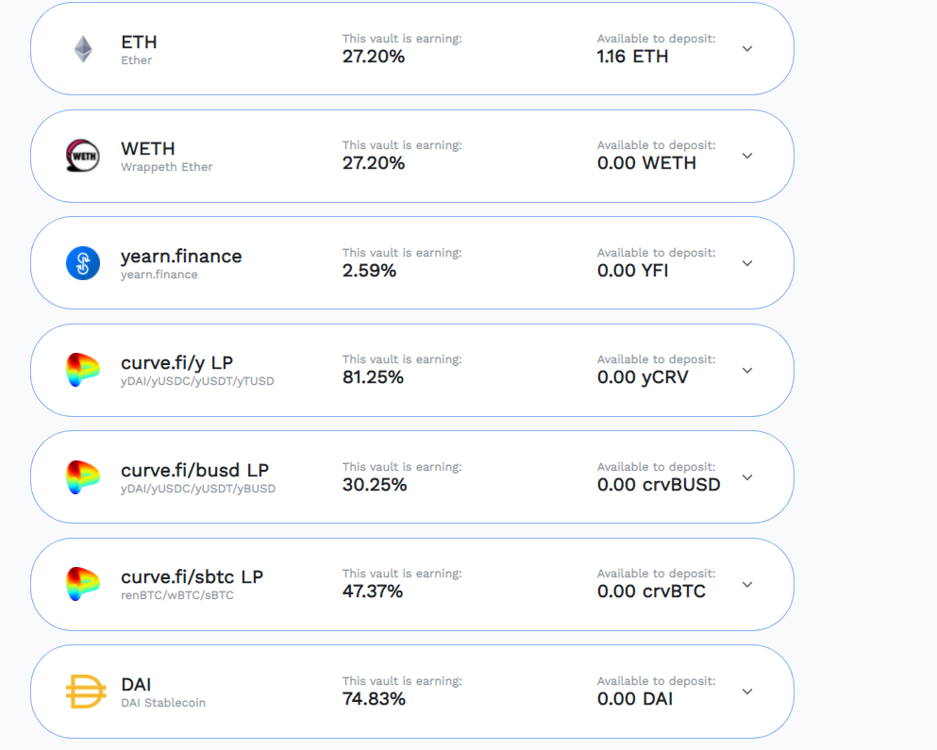The image size is (937, 750).
Task: Click the curve.fi/y LP vault title
Action: point(176,363)
